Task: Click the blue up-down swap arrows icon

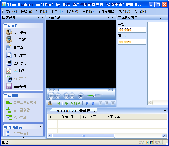Action: coord(93,103)
